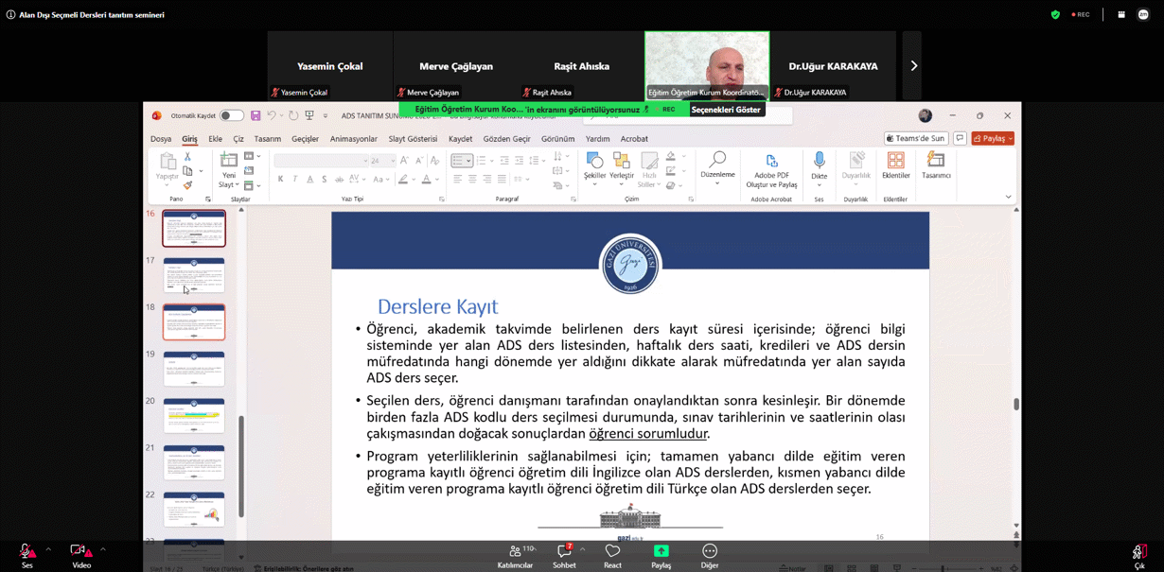1164x572 pixels.
Task: Select slide 17 thumbnail
Action: click(194, 275)
